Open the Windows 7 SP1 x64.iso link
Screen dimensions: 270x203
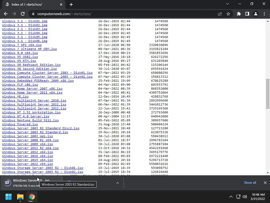22,45
